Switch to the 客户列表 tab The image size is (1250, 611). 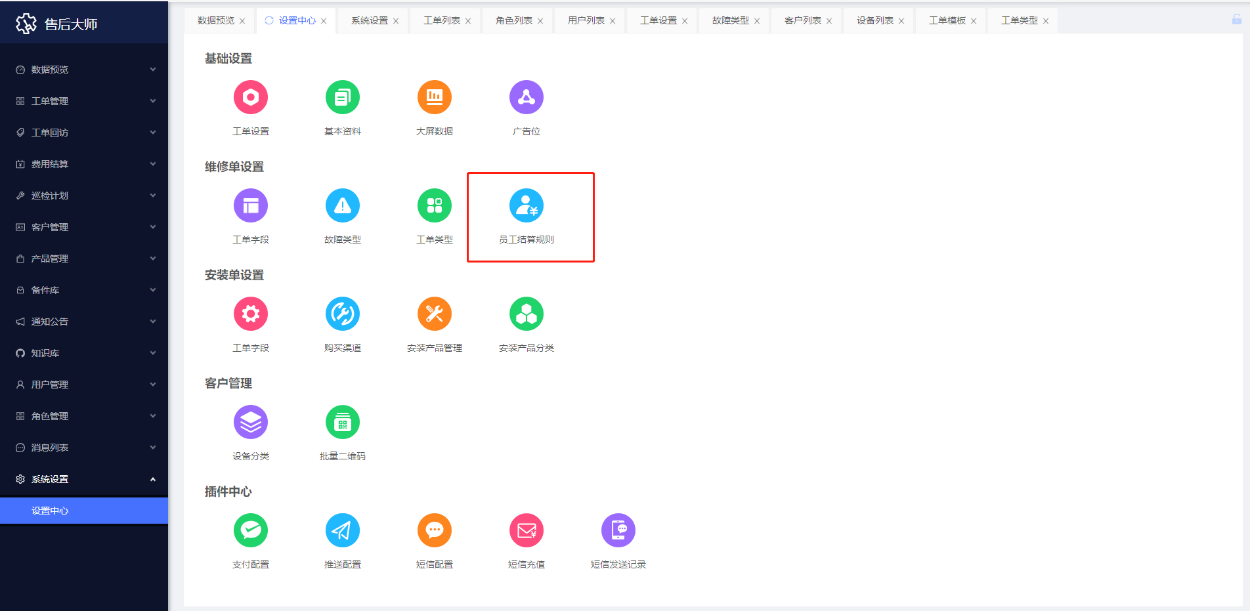802,21
